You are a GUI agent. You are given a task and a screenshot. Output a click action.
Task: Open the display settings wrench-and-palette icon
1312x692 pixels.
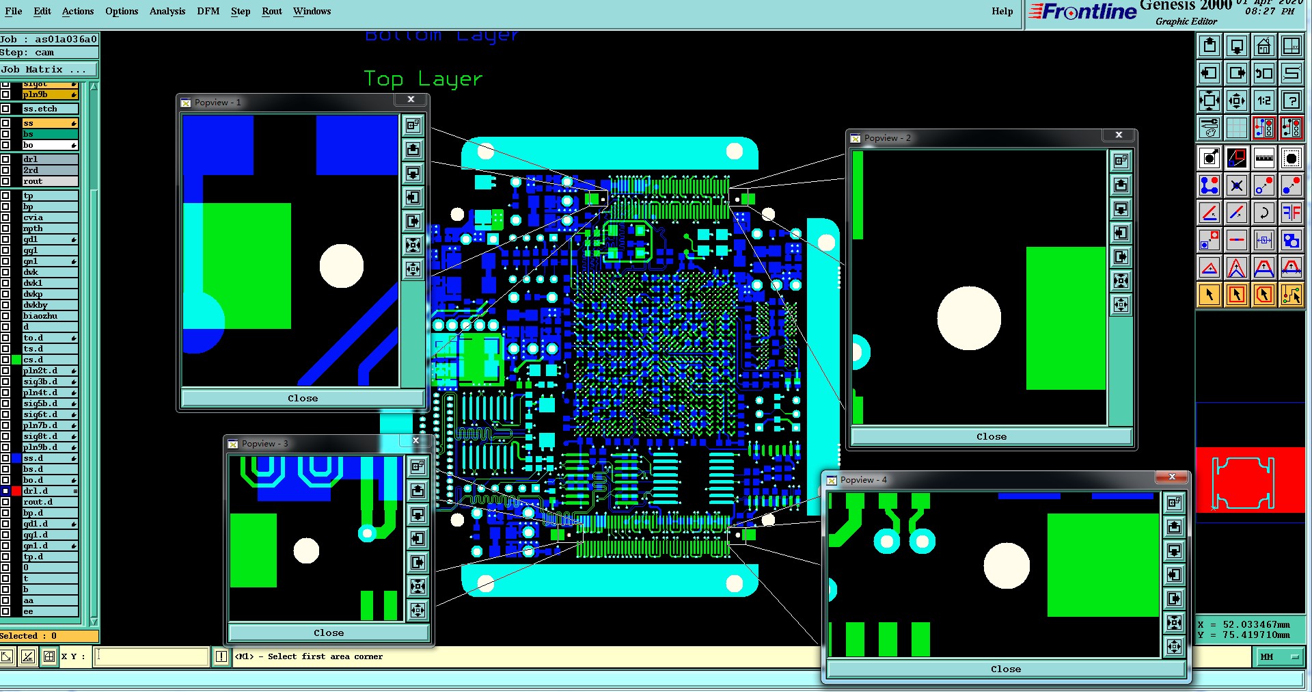1209,128
